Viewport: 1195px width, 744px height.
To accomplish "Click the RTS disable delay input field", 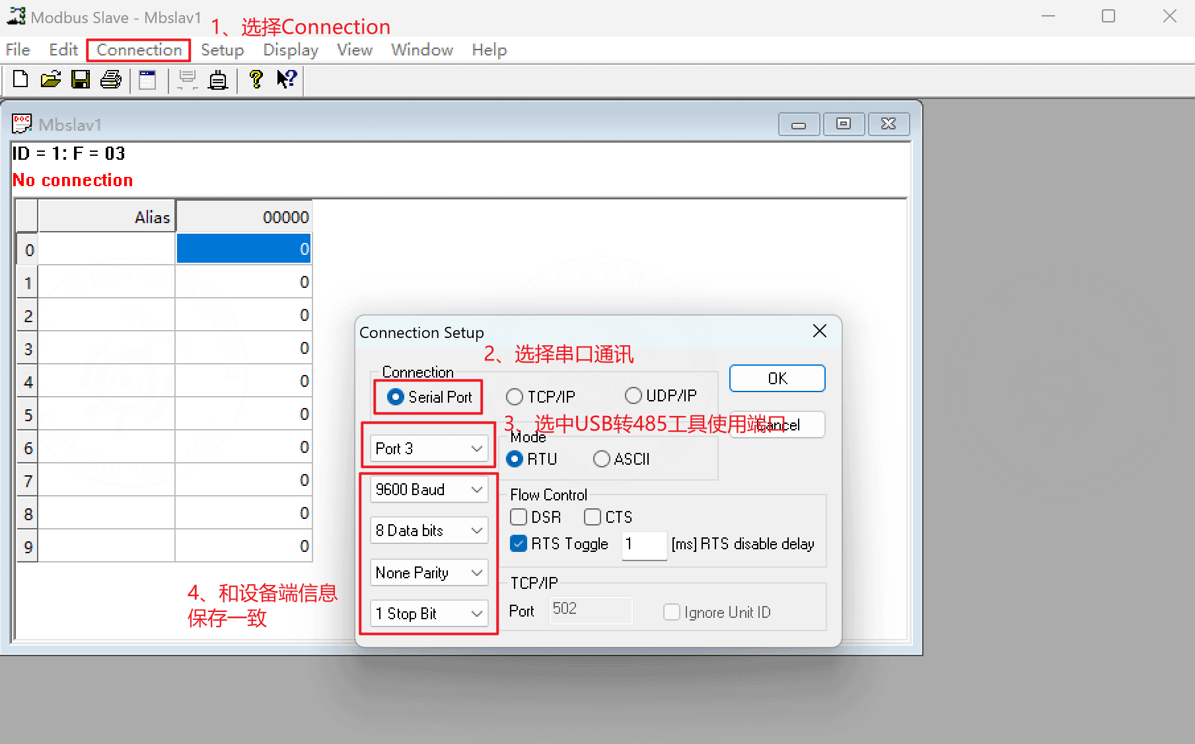I will [x=643, y=545].
